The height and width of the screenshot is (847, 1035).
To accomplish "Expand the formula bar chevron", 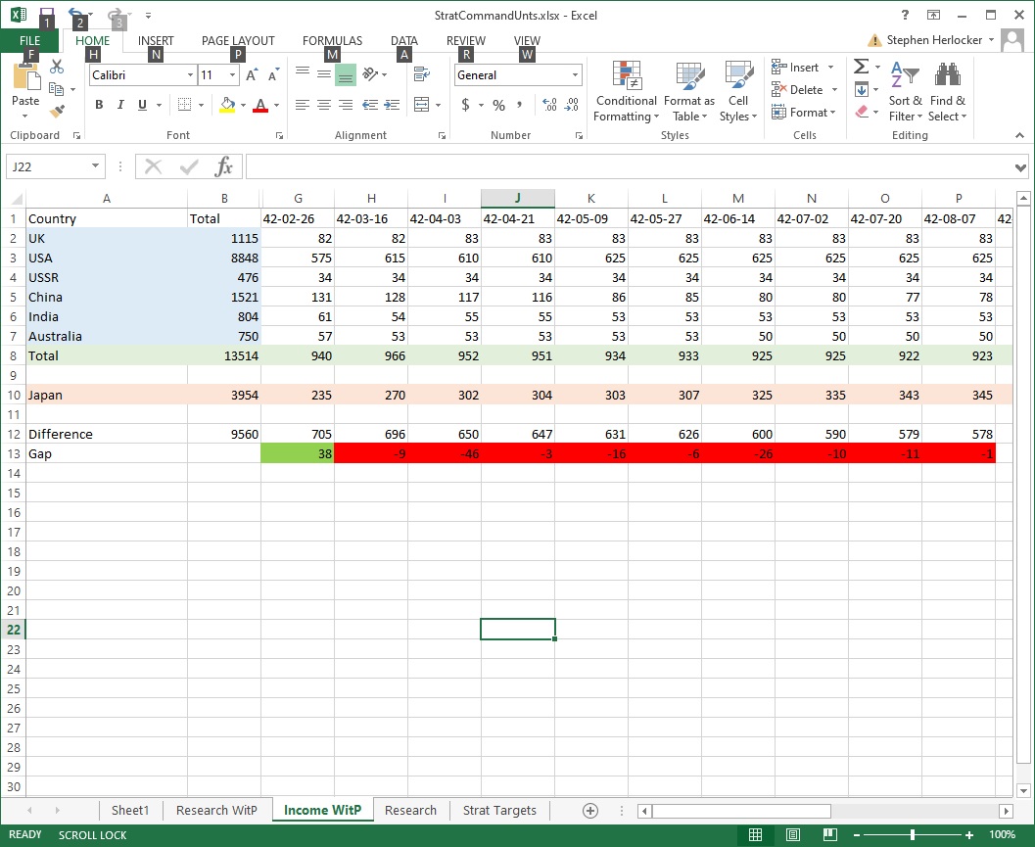I will pos(1020,167).
